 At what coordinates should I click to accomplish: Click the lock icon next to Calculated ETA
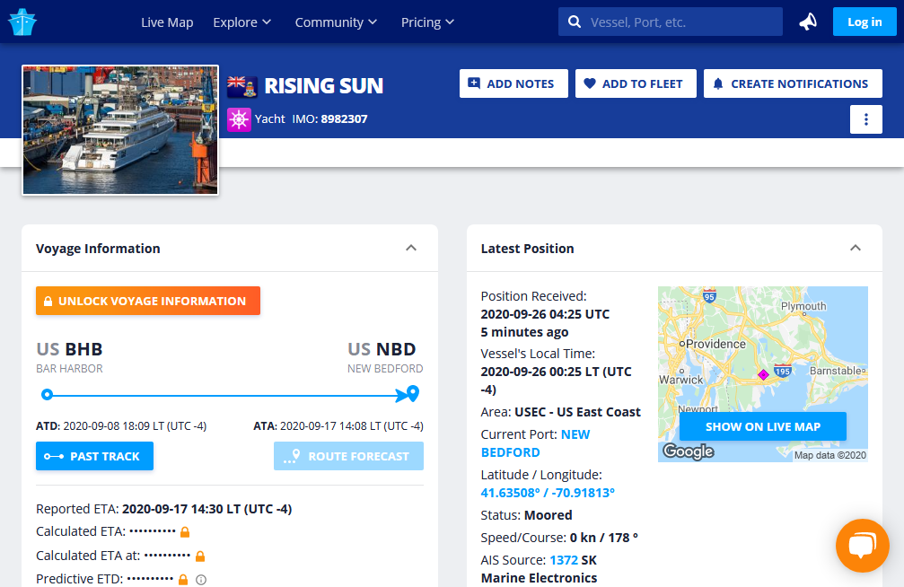pos(185,531)
